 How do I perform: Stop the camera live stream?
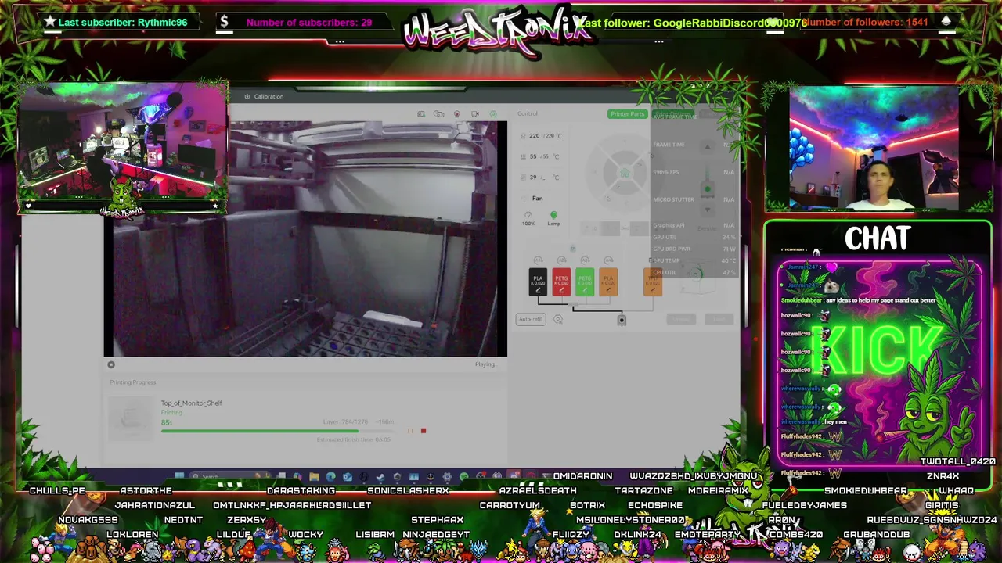[x=111, y=364]
